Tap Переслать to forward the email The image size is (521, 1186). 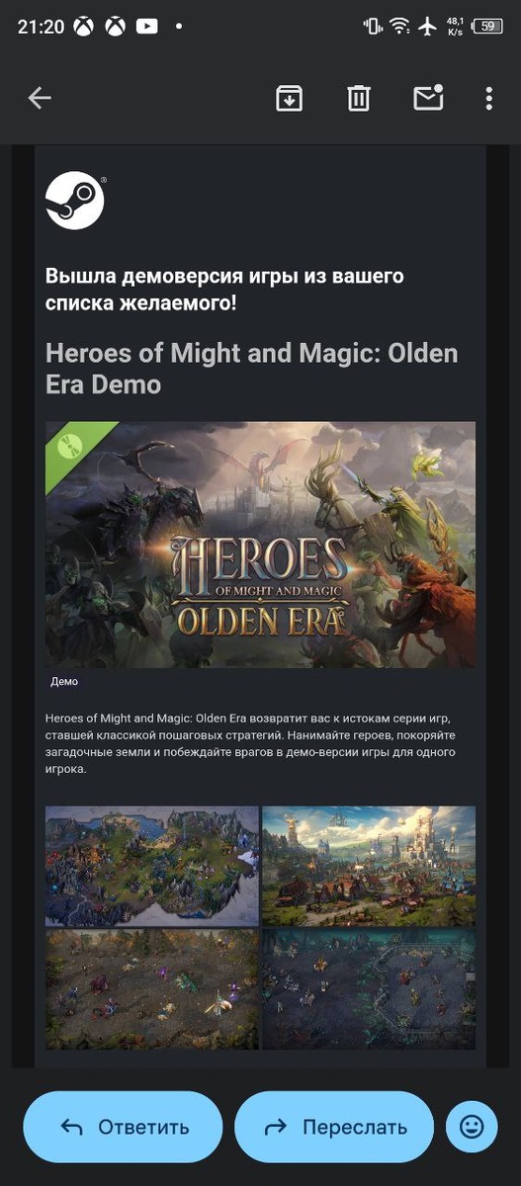334,1127
